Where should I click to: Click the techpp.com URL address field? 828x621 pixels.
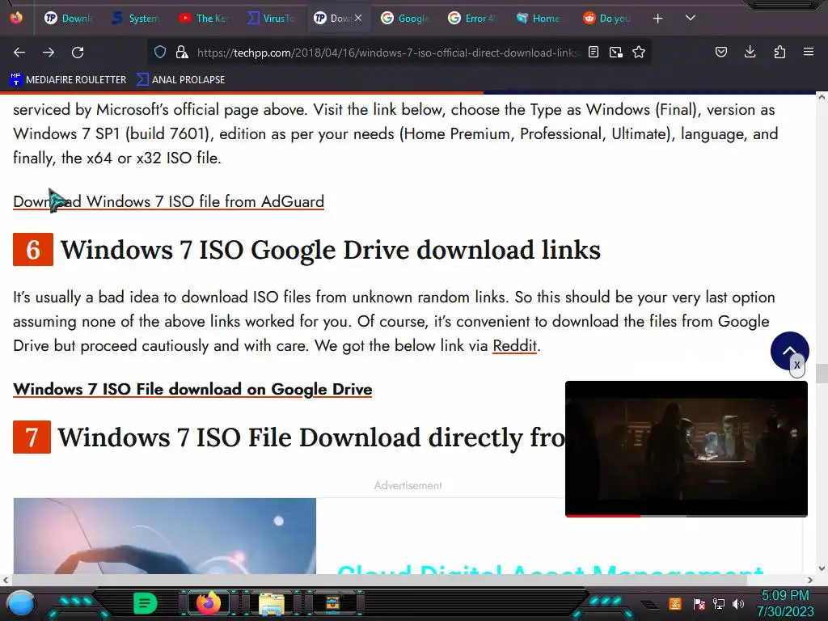tap(387, 53)
